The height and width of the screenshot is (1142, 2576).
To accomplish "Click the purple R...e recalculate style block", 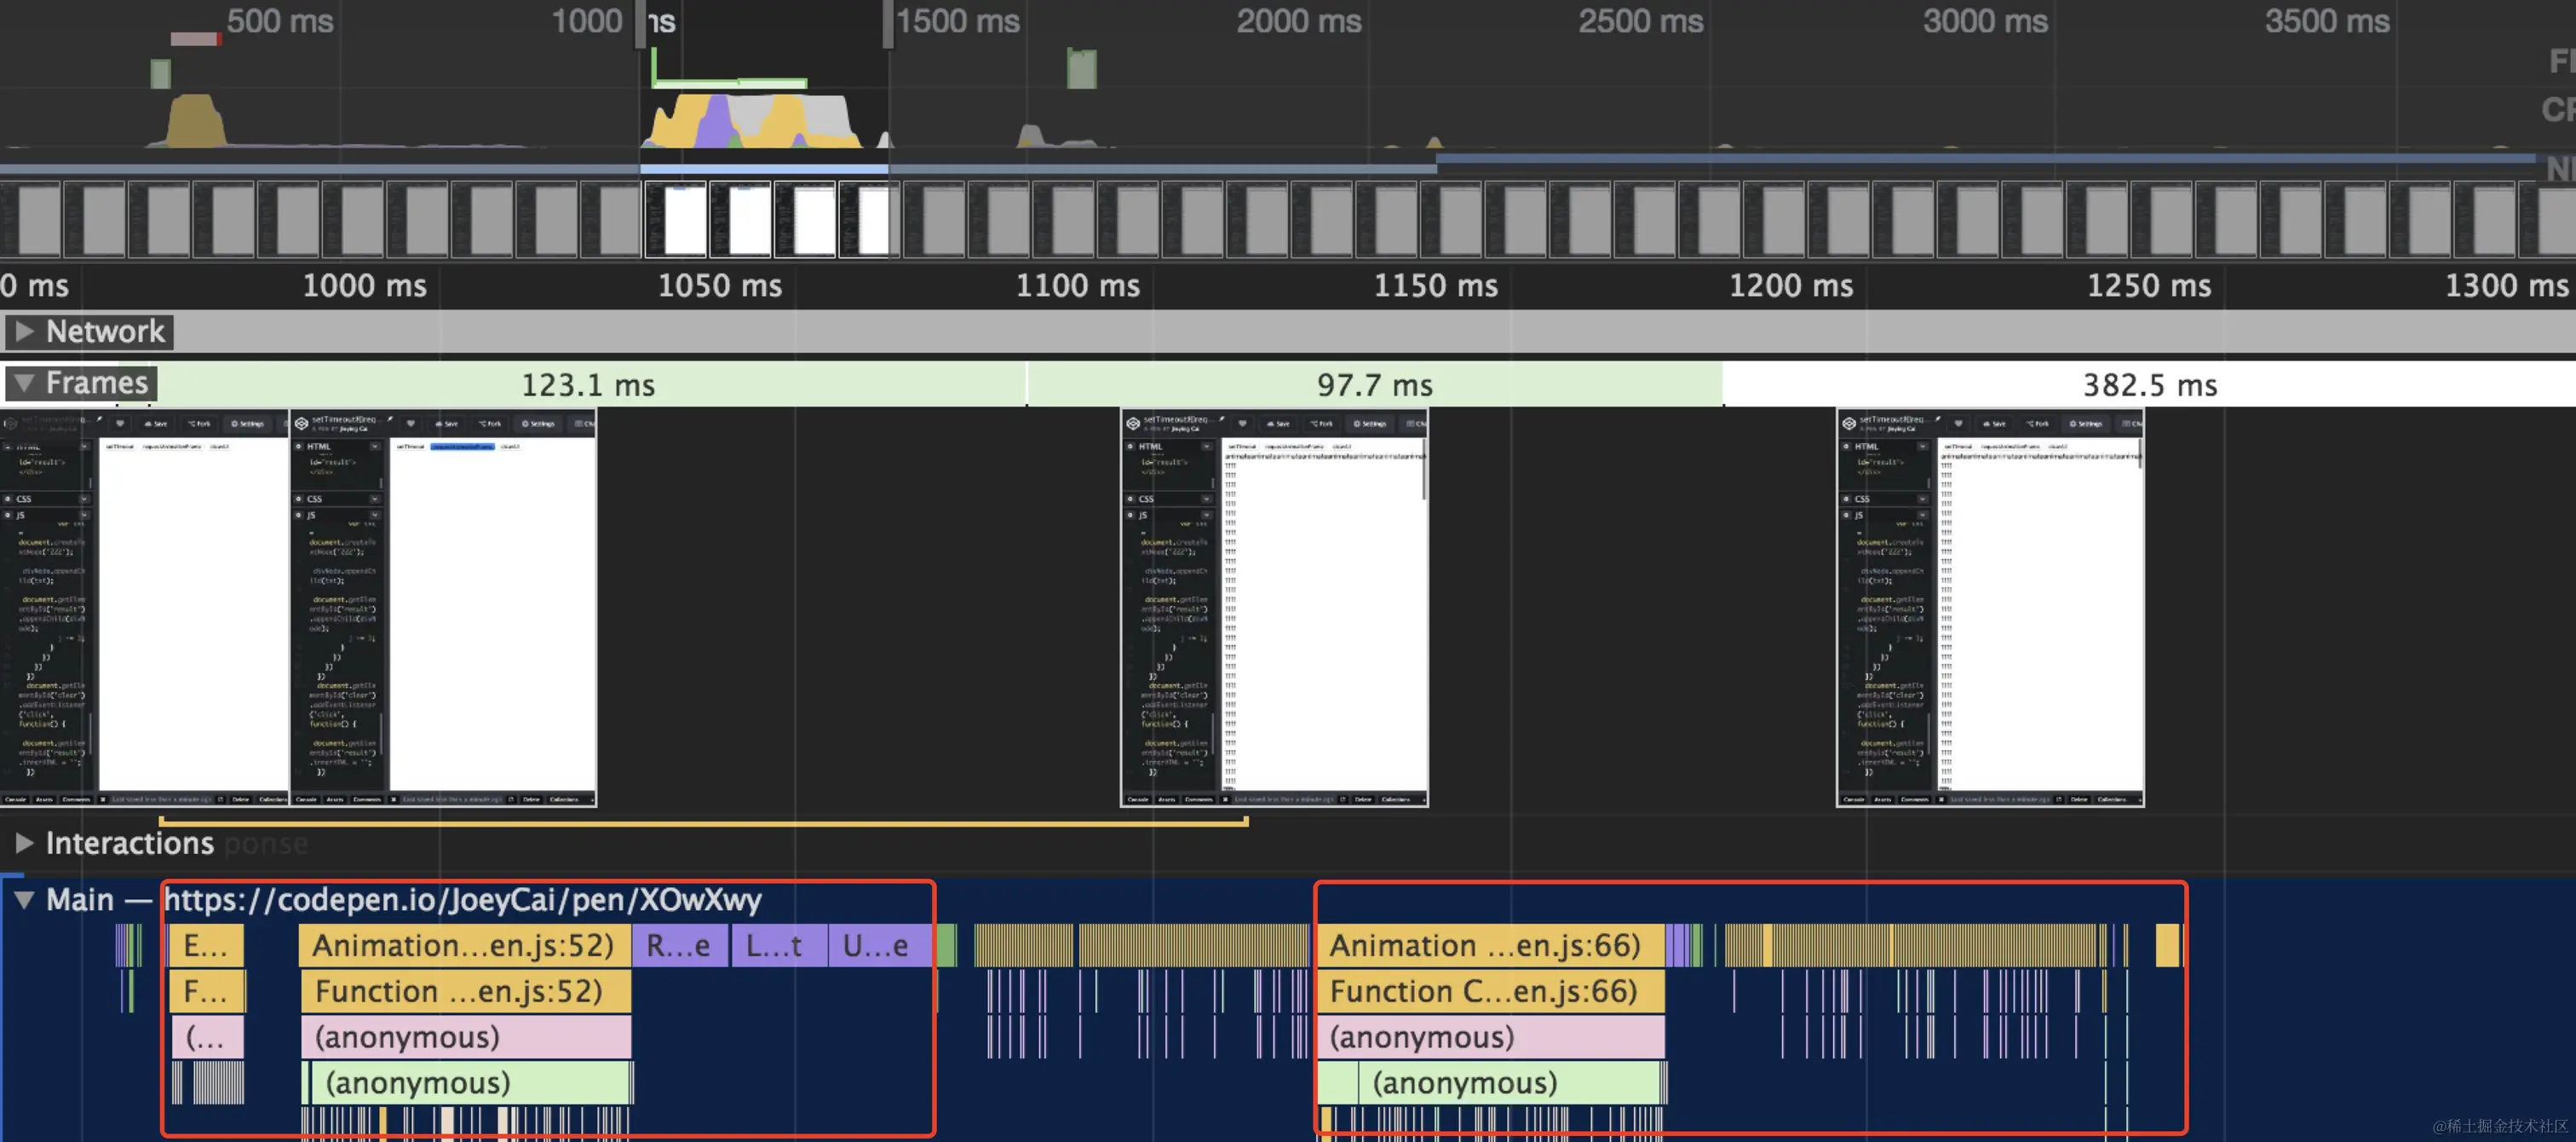I will point(679,946).
